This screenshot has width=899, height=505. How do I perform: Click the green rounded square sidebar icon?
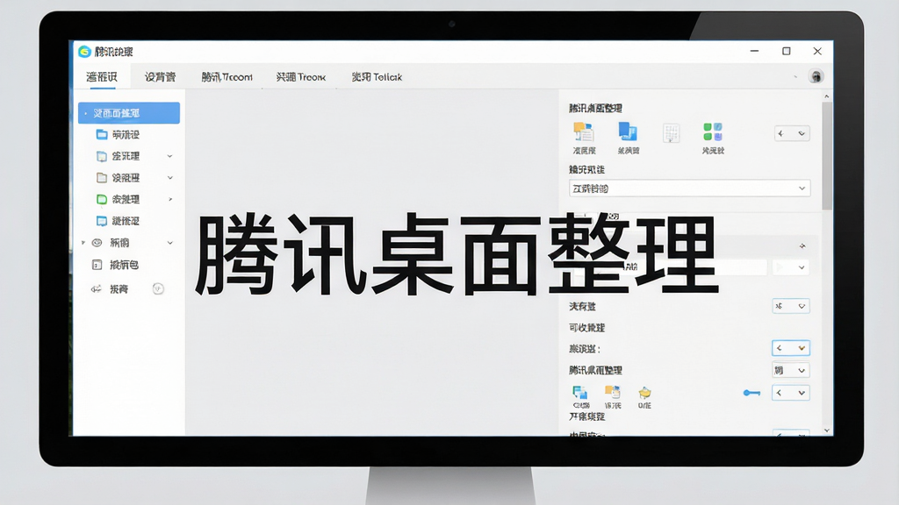tap(102, 199)
